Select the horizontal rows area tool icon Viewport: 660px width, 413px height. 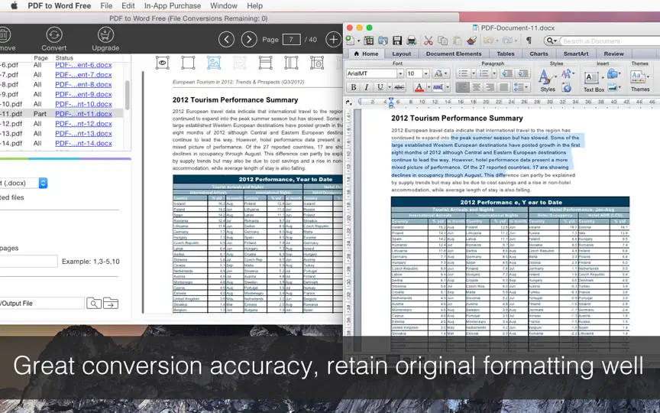(x=265, y=63)
